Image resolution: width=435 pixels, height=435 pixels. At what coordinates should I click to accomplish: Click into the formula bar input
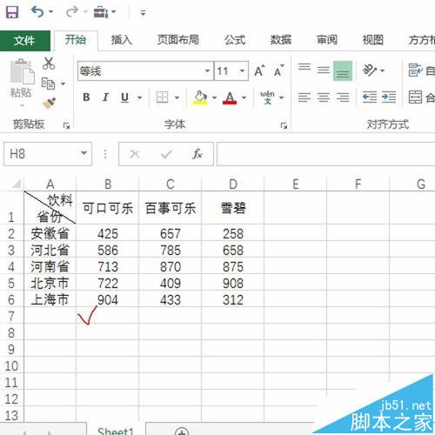(x=325, y=154)
